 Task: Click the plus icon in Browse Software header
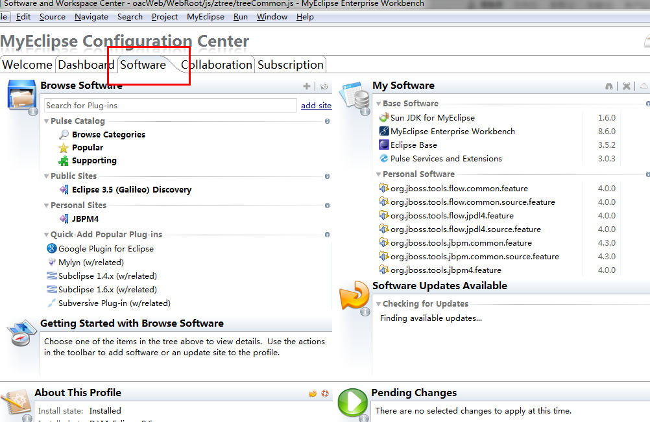point(307,86)
